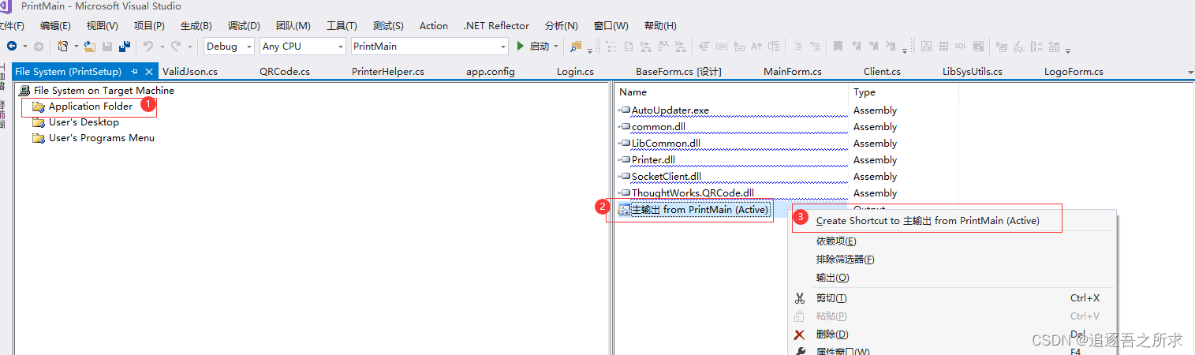1195x355 pixels.
Task: Switch to the MainForm.cs tab
Action: pos(793,72)
